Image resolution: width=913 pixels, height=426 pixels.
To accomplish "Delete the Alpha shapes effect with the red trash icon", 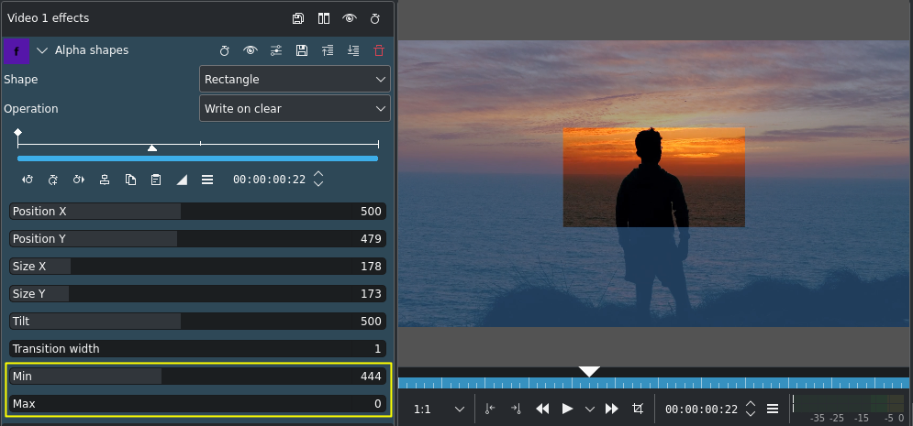I will coord(379,50).
